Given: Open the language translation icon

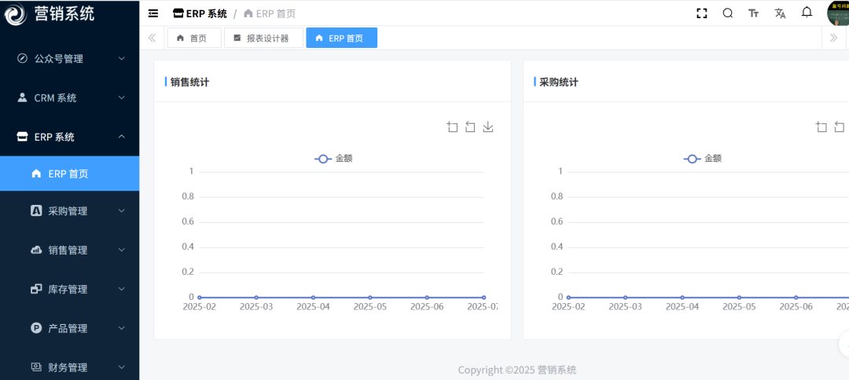Looking at the screenshot, I should (781, 13).
